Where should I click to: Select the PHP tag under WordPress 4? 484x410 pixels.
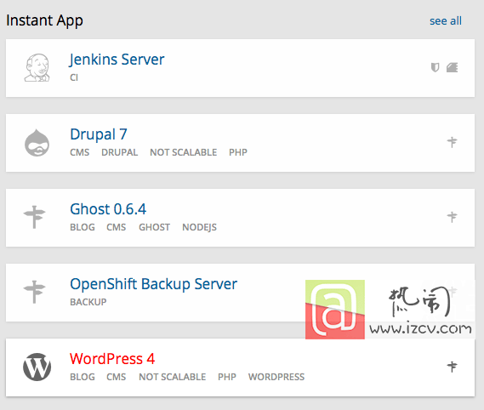[x=227, y=377]
